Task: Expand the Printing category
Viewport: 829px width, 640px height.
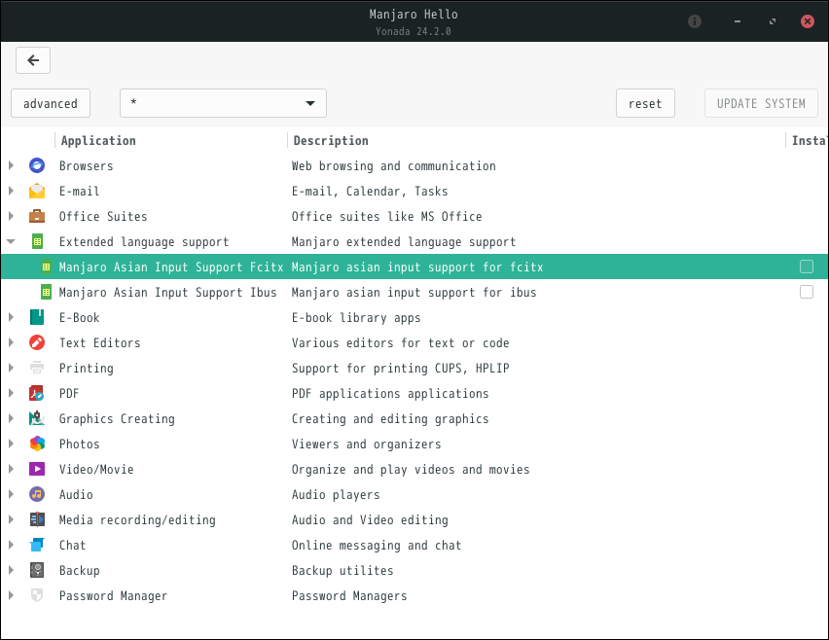Action: (11, 368)
